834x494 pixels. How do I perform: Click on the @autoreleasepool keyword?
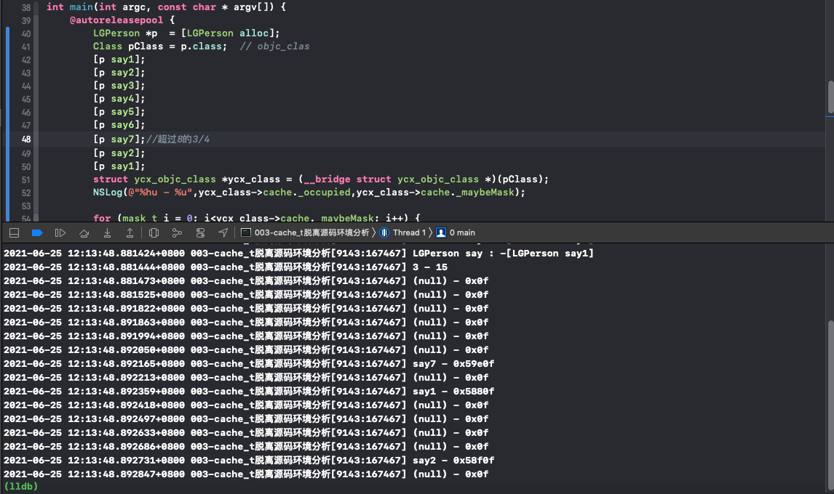coord(116,20)
